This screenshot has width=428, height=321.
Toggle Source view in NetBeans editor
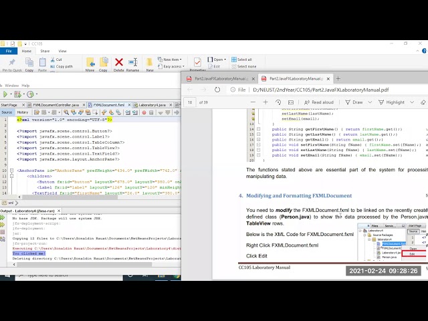tap(7, 112)
